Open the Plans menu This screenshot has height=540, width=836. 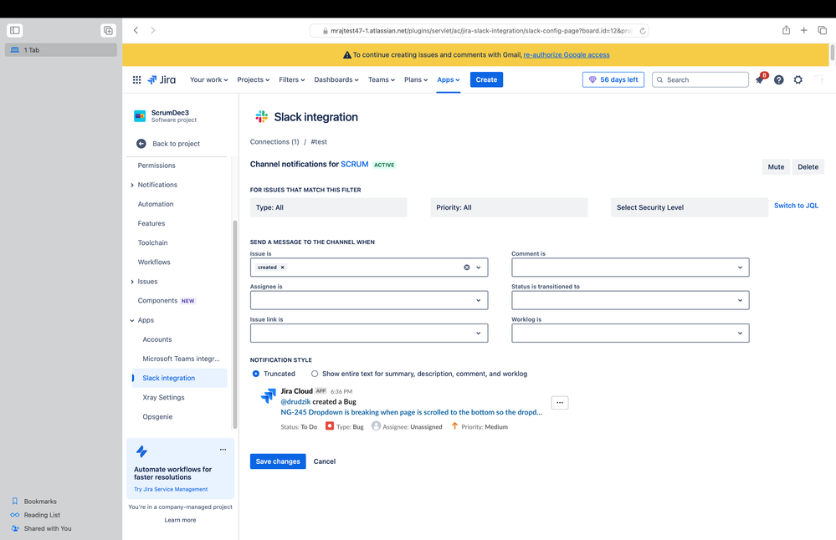click(416, 80)
